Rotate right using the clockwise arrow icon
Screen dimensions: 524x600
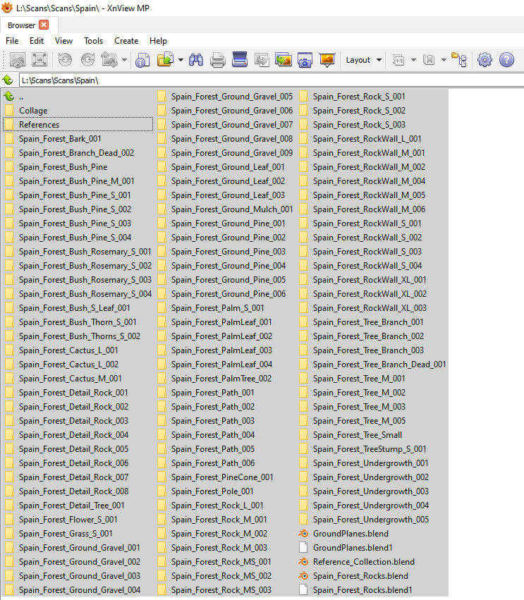[x=87, y=60]
